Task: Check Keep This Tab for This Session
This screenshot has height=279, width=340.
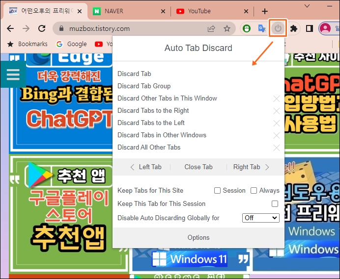Action: pos(275,204)
